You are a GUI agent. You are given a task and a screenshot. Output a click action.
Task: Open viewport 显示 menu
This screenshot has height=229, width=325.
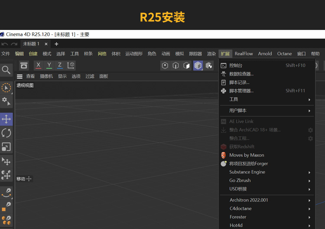point(62,76)
